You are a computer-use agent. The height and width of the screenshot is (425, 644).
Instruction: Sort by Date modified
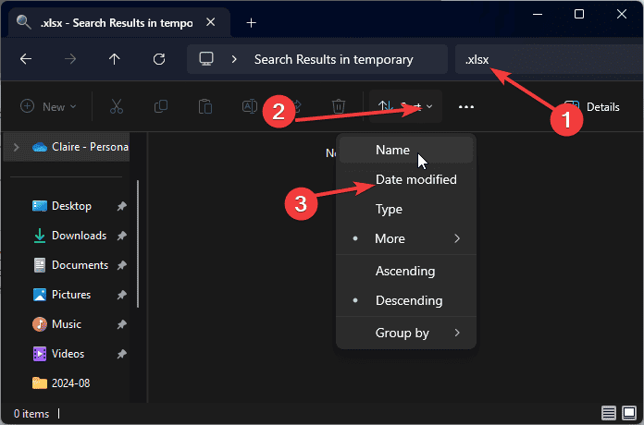tap(415, 180)
